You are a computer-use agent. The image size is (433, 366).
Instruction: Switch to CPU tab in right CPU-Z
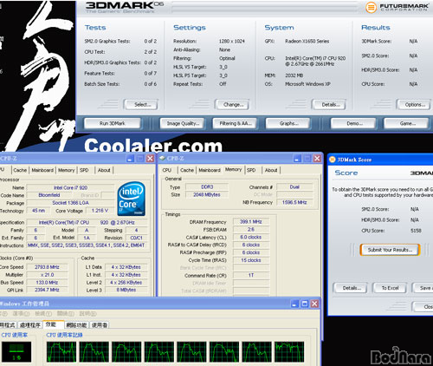[x=167, y=170]
